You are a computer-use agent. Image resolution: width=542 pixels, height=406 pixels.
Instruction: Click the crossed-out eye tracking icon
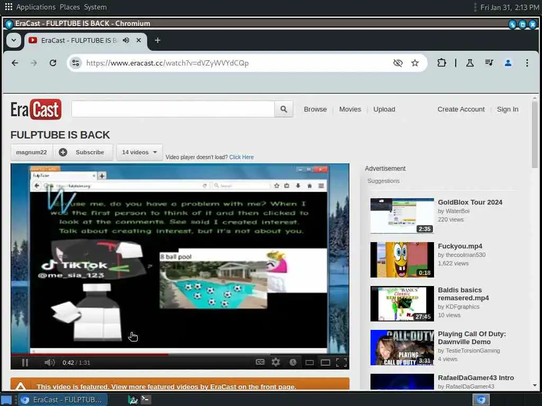pyautogui.click(x=398, y=63)
